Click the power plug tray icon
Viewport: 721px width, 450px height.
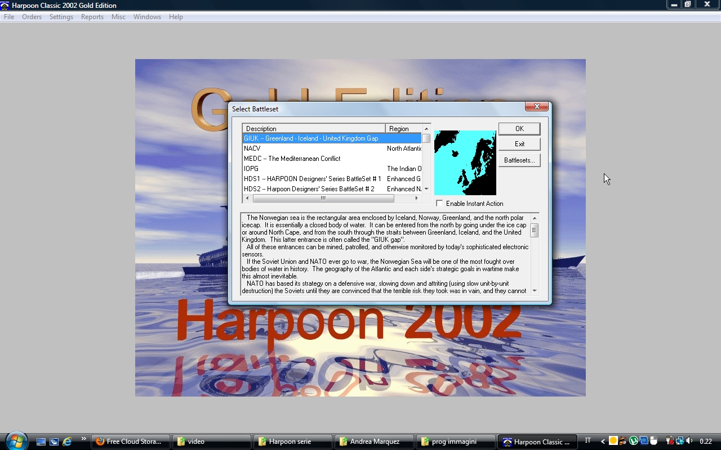[670, 441]
